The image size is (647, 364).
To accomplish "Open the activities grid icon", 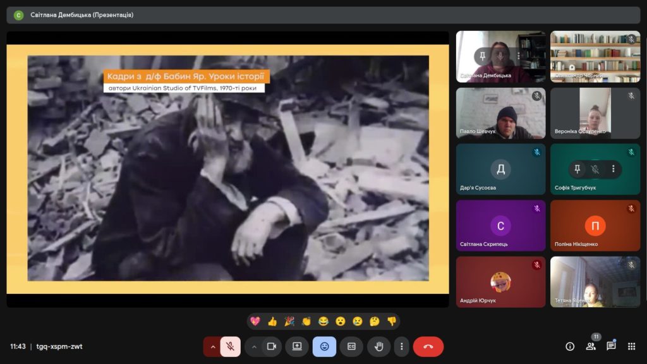I will point(631,346).
